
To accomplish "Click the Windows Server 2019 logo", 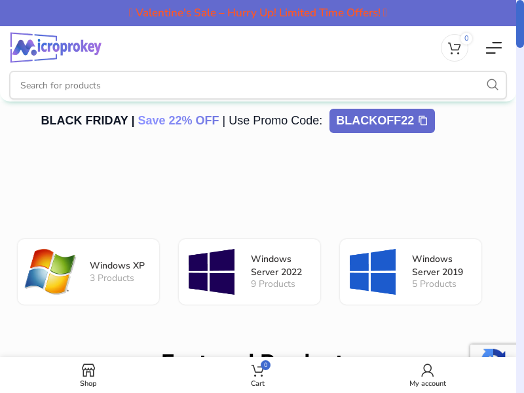I will coord(373,272).
